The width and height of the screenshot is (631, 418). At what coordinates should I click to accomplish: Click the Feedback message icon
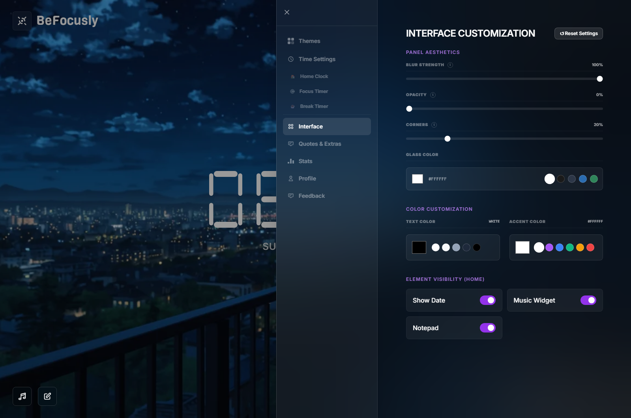coord(291,196)
